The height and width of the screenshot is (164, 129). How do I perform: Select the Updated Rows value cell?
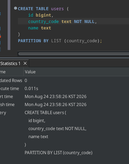(26, 81)
